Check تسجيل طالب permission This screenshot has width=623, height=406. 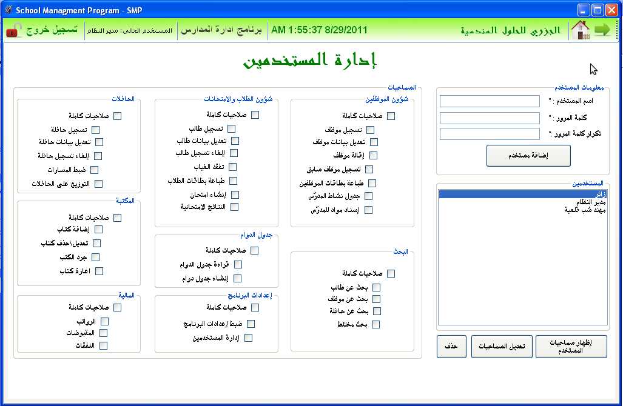[231, 128]
